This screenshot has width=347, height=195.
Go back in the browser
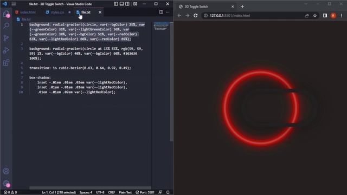pos(179,16)
